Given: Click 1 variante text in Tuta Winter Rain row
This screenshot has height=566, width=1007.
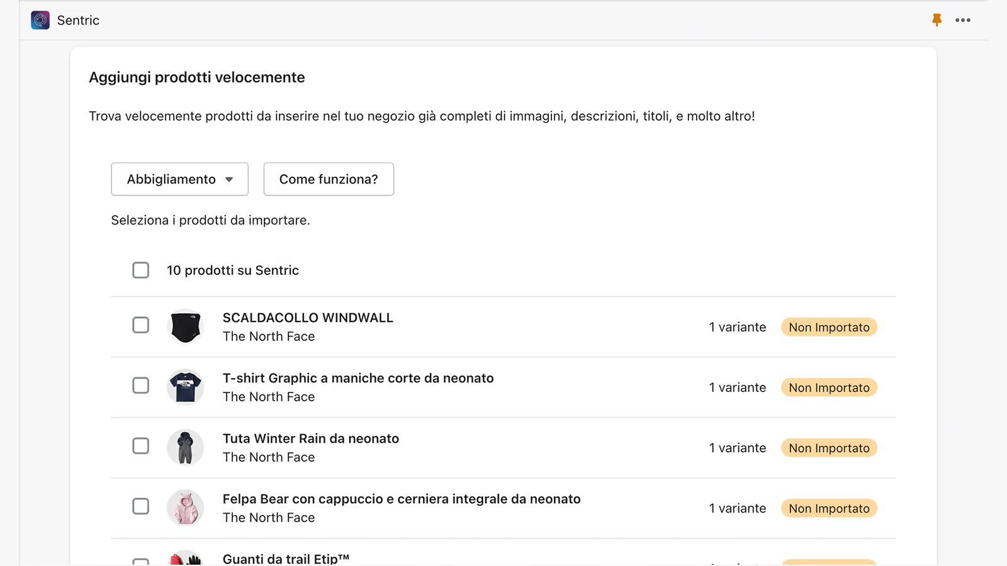Looking at the screenshot, I should click(738, 448).
